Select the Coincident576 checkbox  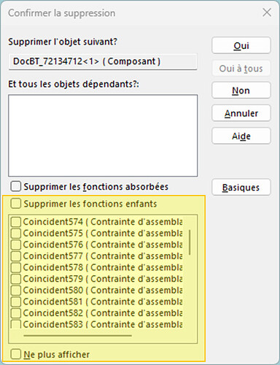tap(16, 245)
